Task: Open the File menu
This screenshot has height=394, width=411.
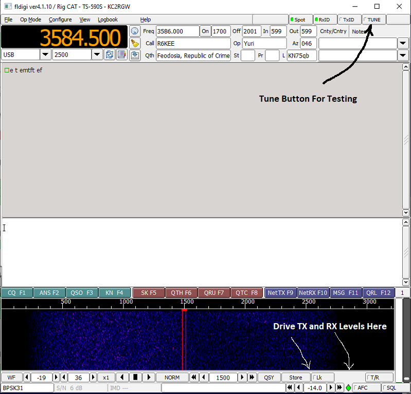Action: (x=8, y=20)
